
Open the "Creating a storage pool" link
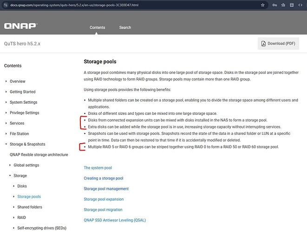(103, 178)
